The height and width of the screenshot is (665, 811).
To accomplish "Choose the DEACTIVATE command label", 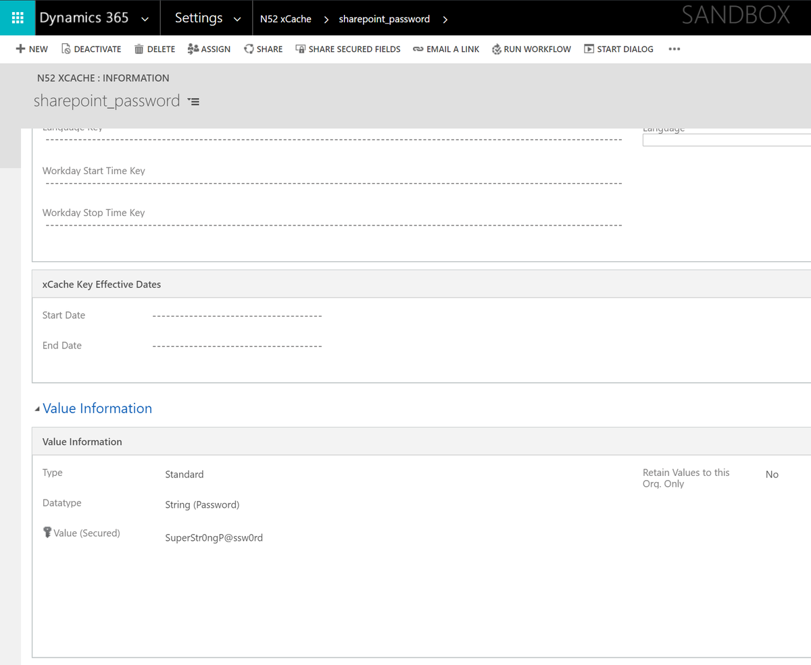I will (x=97, y=49).
